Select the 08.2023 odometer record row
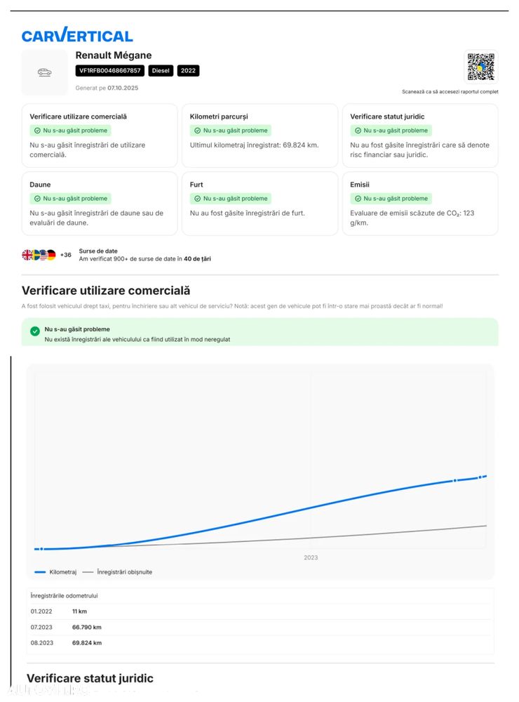 pyautogui.click(x=259, y=642)
